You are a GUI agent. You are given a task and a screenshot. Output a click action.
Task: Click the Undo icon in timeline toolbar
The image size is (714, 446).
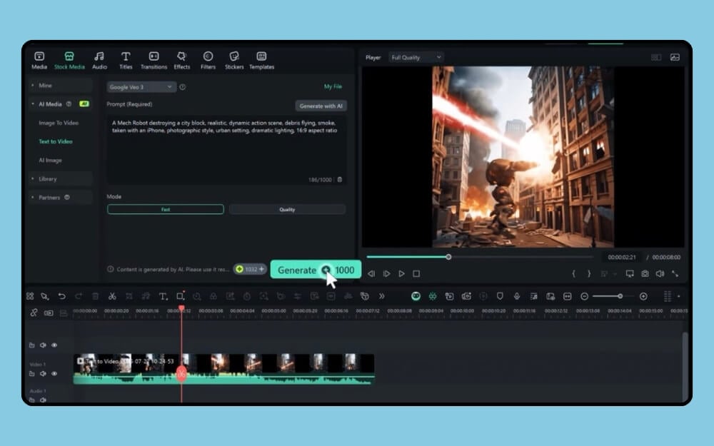[x=61, y=295]
